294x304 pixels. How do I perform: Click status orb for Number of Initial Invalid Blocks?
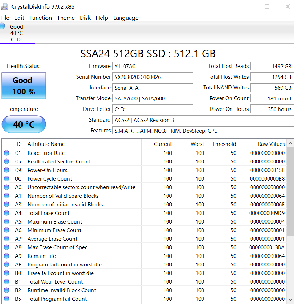6,204
